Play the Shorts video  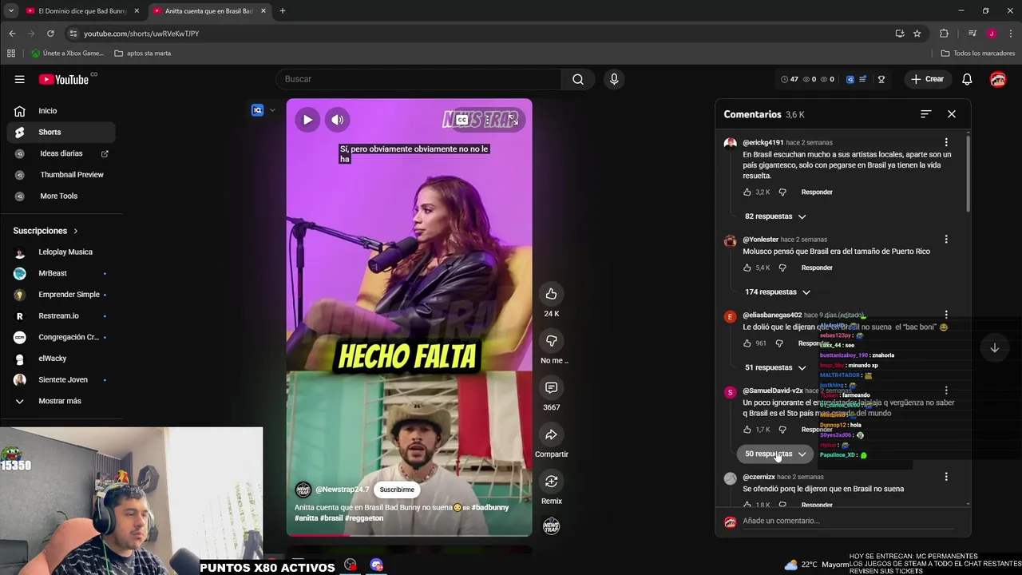pyautogui.click(x=307, y=120)
